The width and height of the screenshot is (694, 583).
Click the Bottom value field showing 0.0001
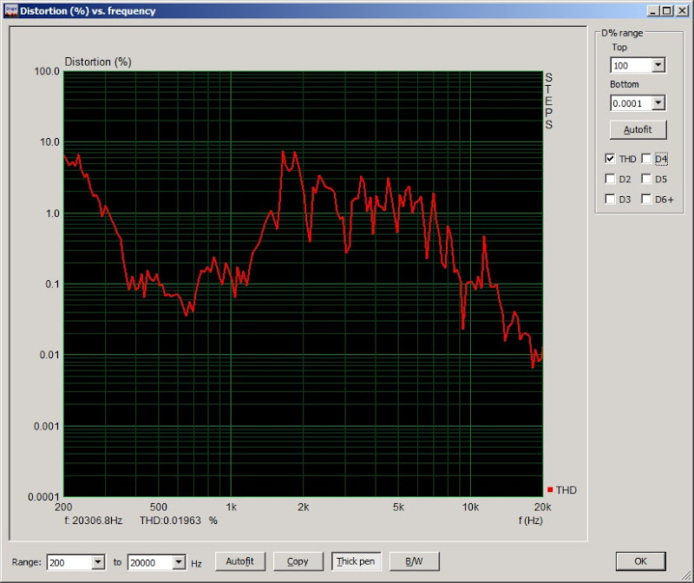click(632, 103)
